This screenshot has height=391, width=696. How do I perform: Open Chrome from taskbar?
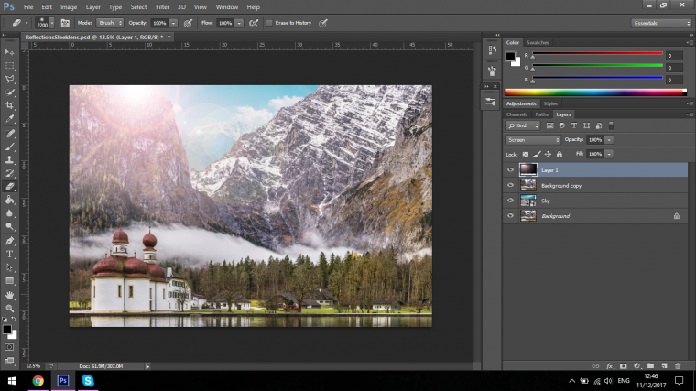(38, 381)
